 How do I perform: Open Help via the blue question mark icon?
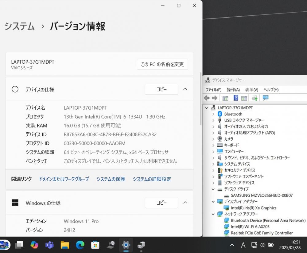click(236, 98)
